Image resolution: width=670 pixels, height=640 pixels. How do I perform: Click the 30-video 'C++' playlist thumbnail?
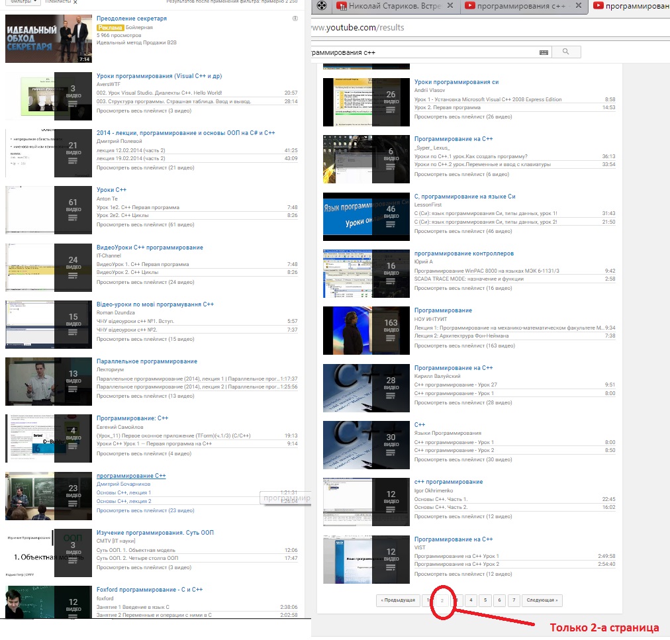coord(366,445)
